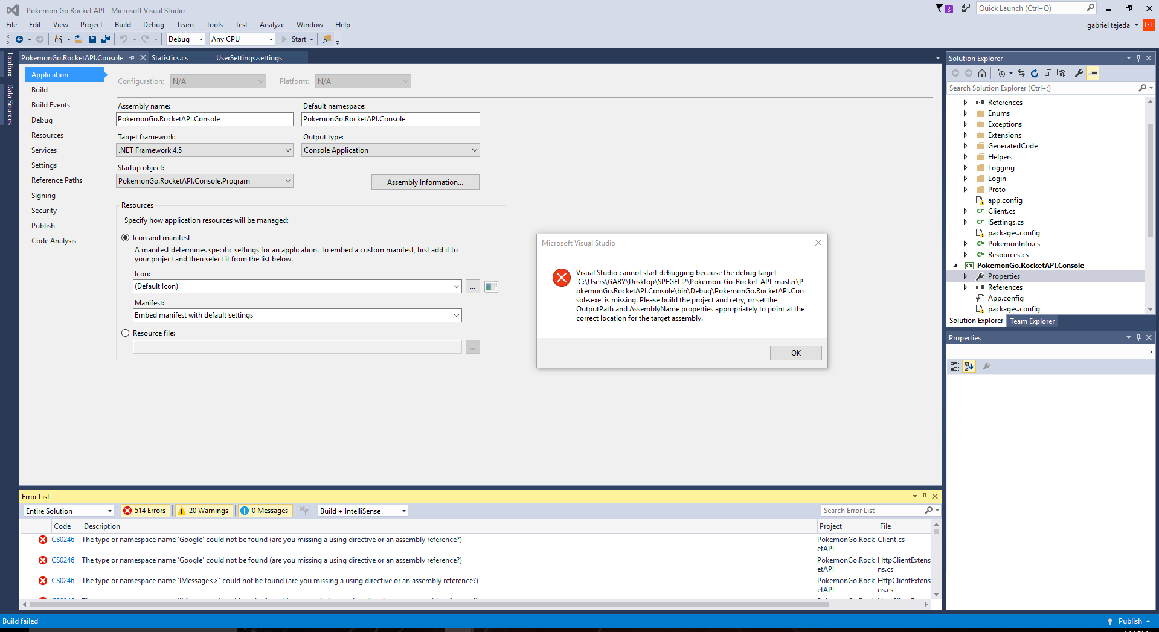Collapse the PokemonGo.RocketAPI.Console project node
The width and height of the screenshot is (1159, 632).
click(x=955, y=266)
